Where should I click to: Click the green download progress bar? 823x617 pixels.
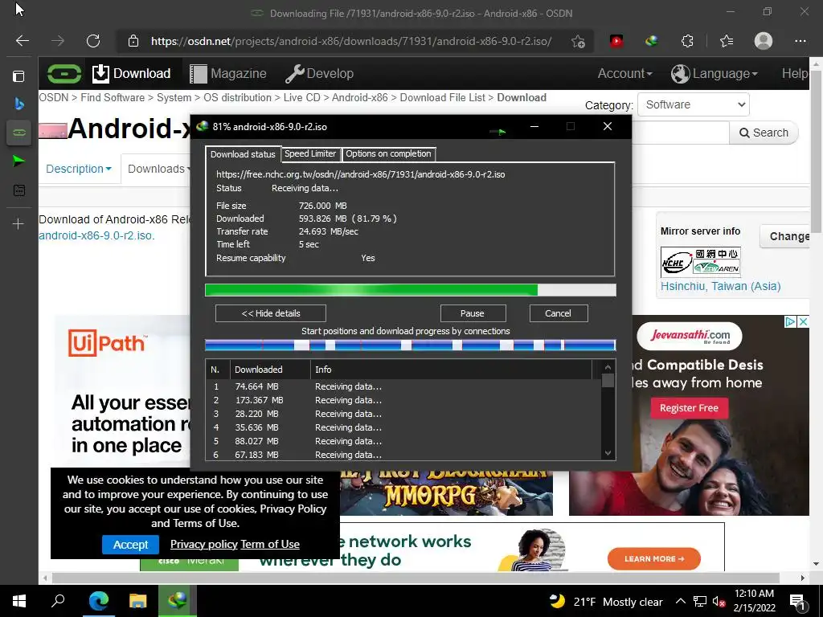click(410, 290)
